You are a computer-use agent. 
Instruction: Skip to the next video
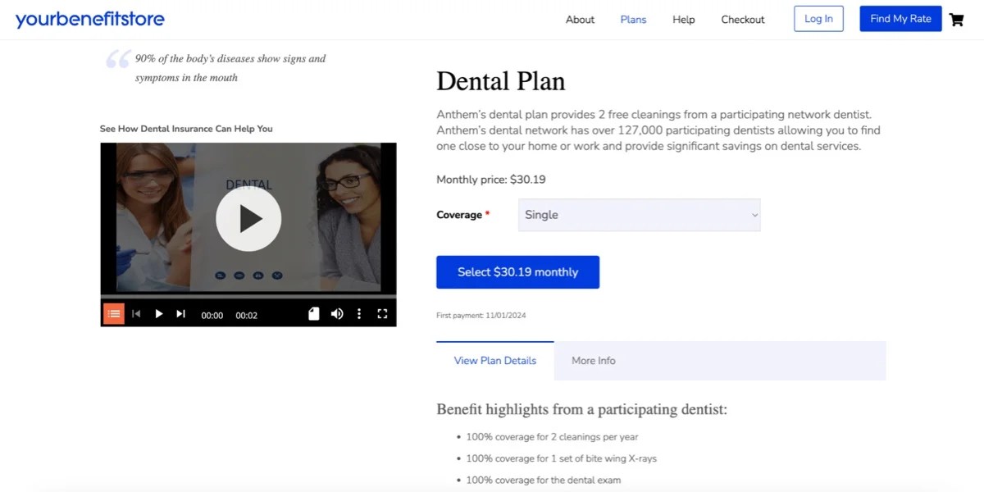click(x=180, y=313)
